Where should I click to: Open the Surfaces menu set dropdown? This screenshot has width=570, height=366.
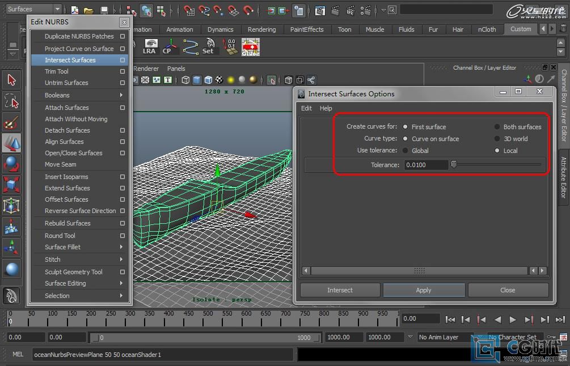[x=33, y=8]
